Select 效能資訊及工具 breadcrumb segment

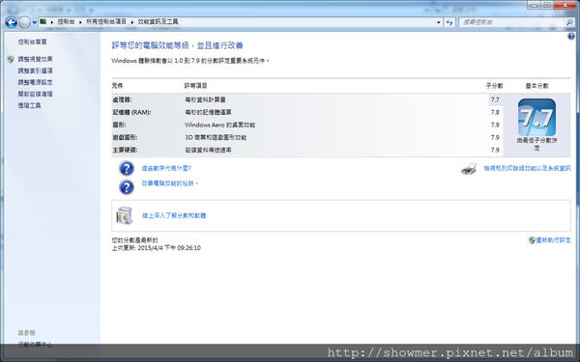tap(158, 22)
